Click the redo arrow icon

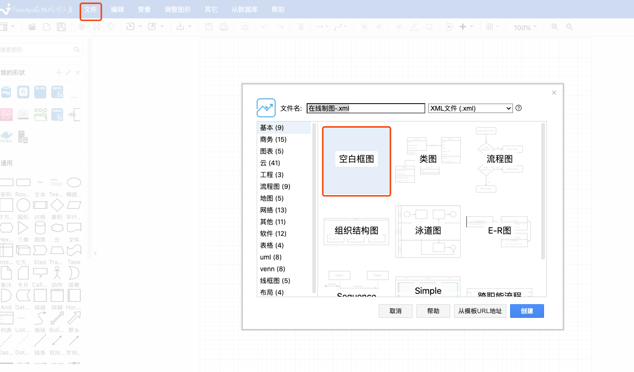280,27
